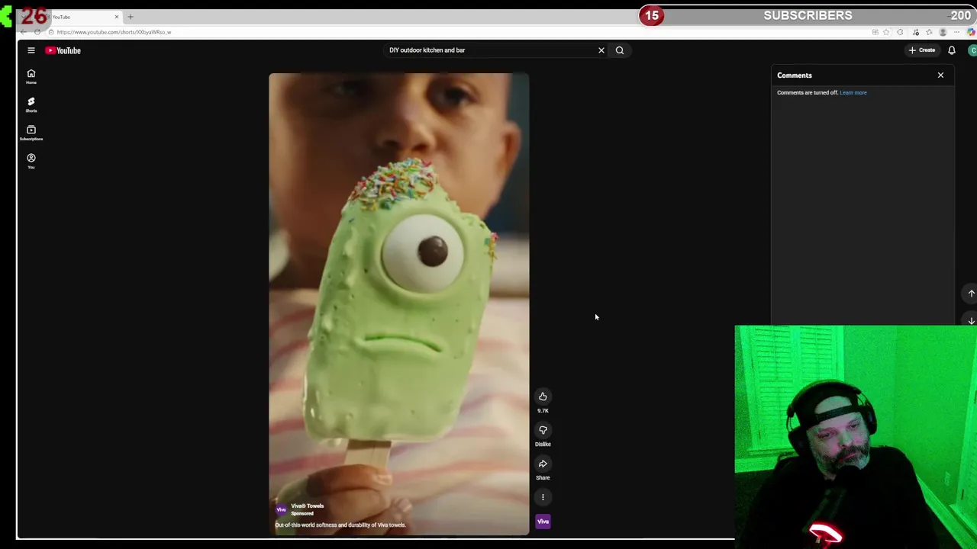The width and height of the screenshot is (977, 549).
Task: Click the browser back arrow
Action: click(24, 32)
